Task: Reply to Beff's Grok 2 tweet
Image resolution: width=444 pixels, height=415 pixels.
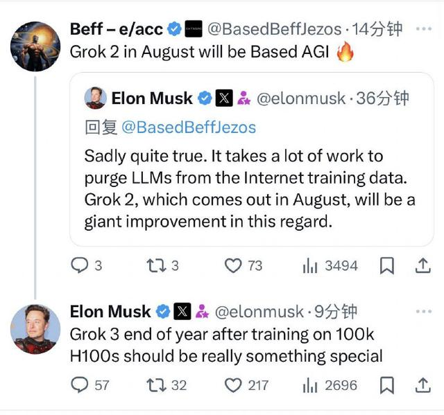Action: [80, 265]
